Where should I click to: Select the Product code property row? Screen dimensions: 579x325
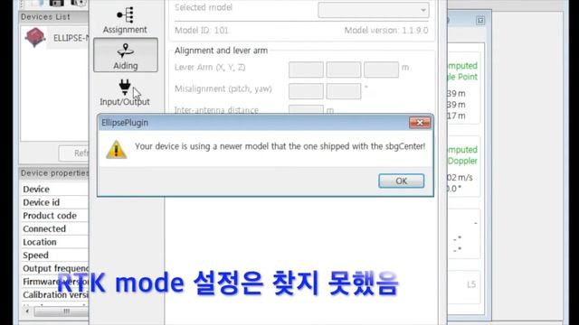click(x=54, y=216)
